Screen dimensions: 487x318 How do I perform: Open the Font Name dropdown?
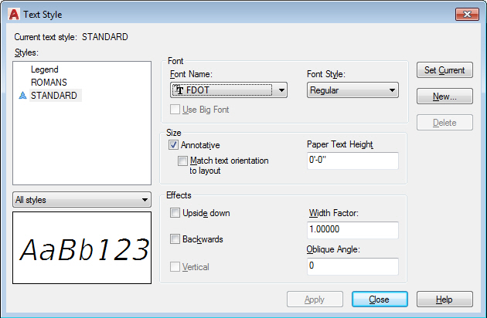coord(282,90)
